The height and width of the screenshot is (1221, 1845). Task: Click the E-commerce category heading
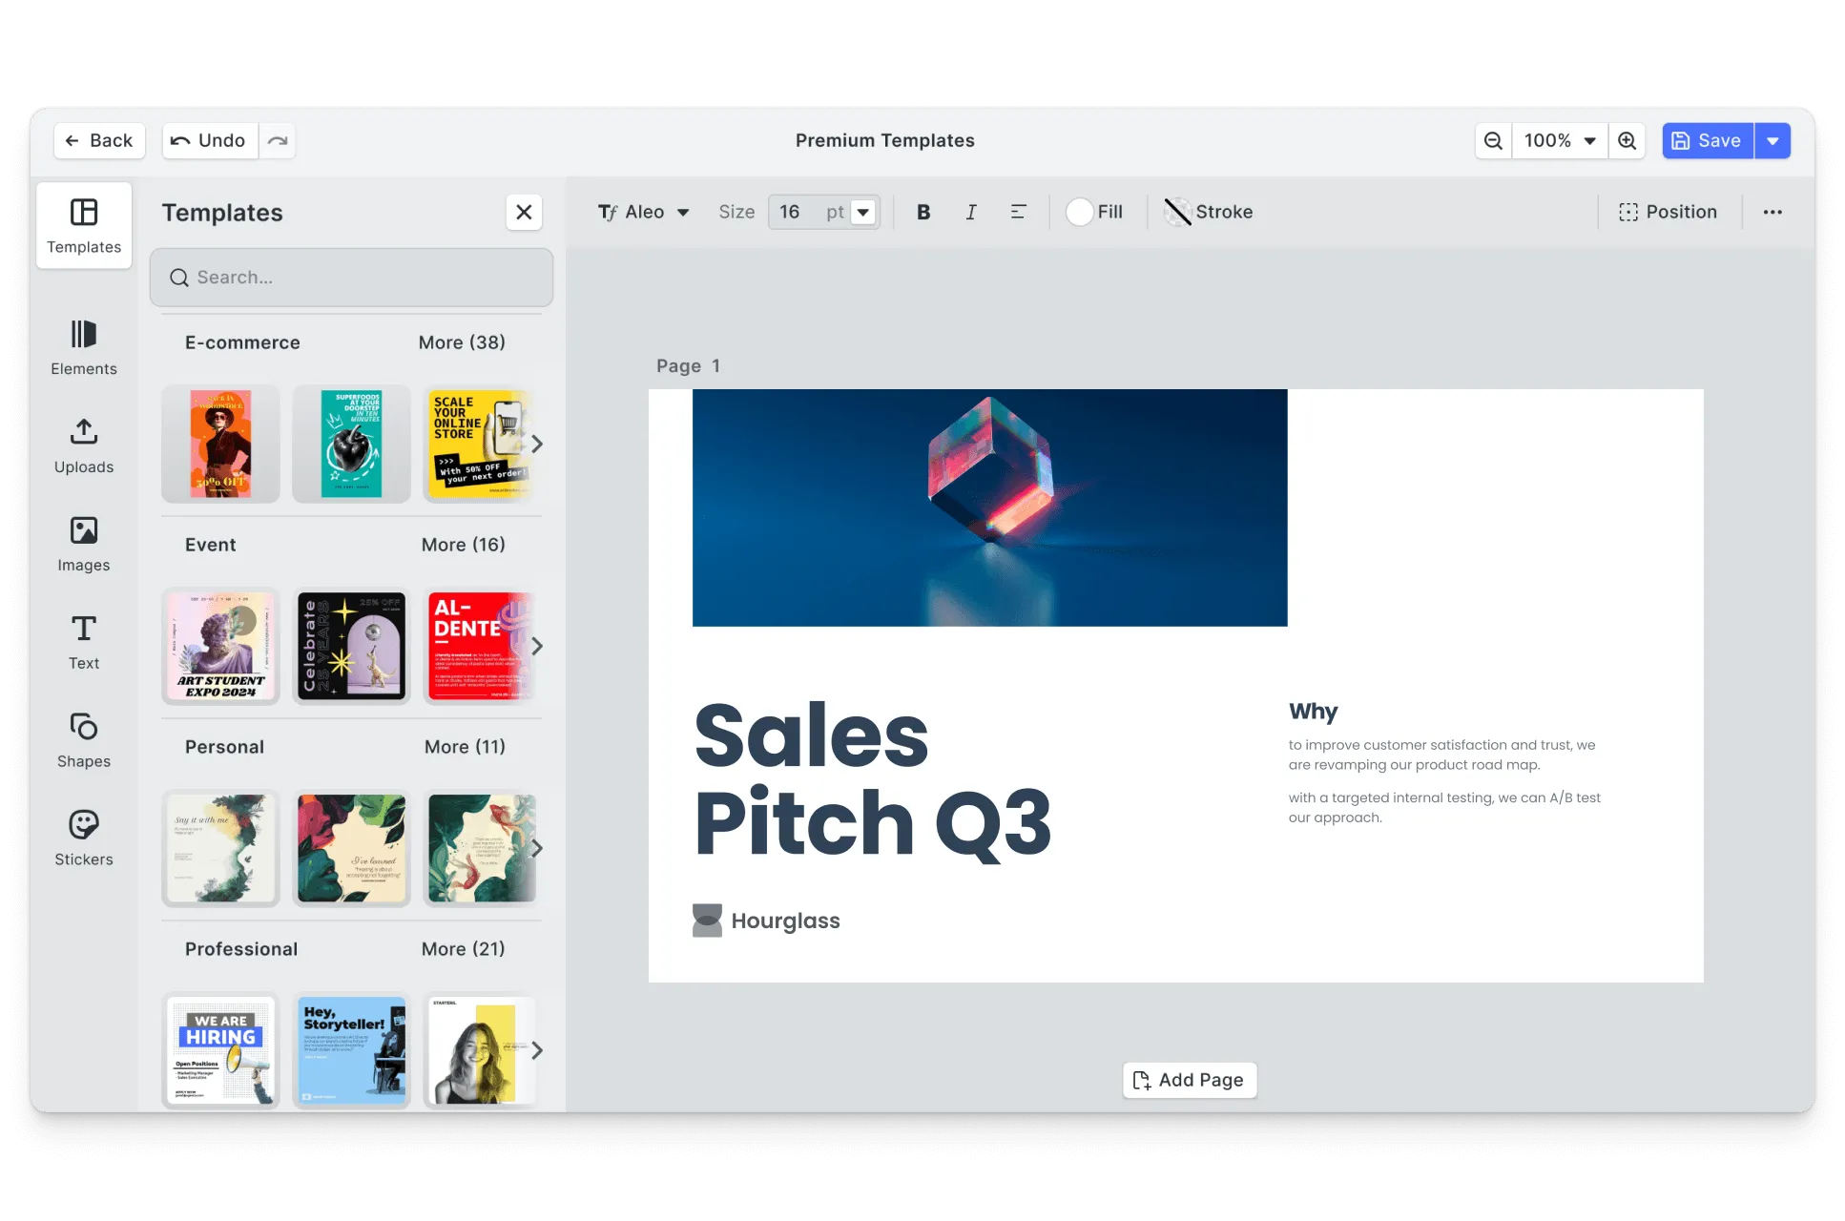(242, 342)
